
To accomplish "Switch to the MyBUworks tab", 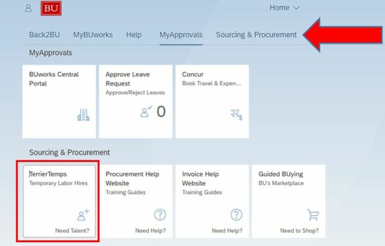I will tap(93, 35).
